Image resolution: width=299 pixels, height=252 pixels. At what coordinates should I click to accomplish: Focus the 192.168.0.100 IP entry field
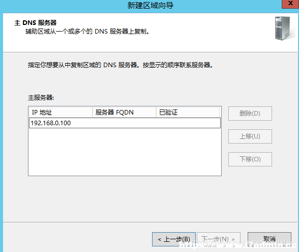click(125, 123)
